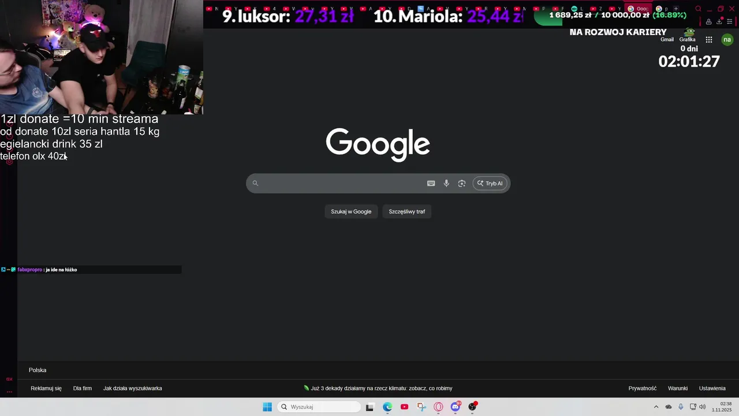Open the Reklamuj się footer link
Screen dimensions: 739x416
point(46,388)
